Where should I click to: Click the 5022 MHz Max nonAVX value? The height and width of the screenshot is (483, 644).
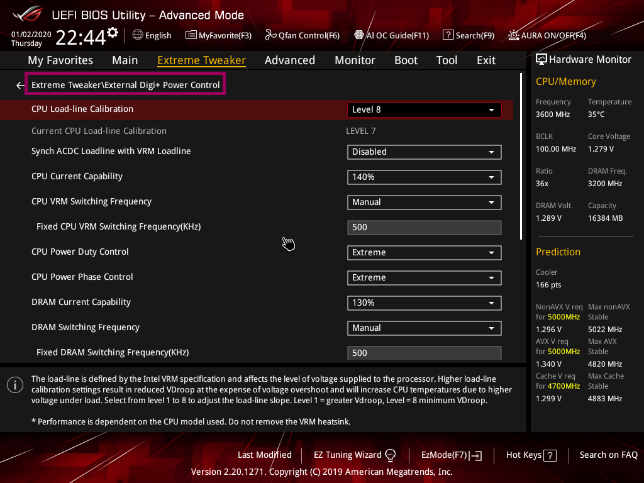click(x=604, y=330)
